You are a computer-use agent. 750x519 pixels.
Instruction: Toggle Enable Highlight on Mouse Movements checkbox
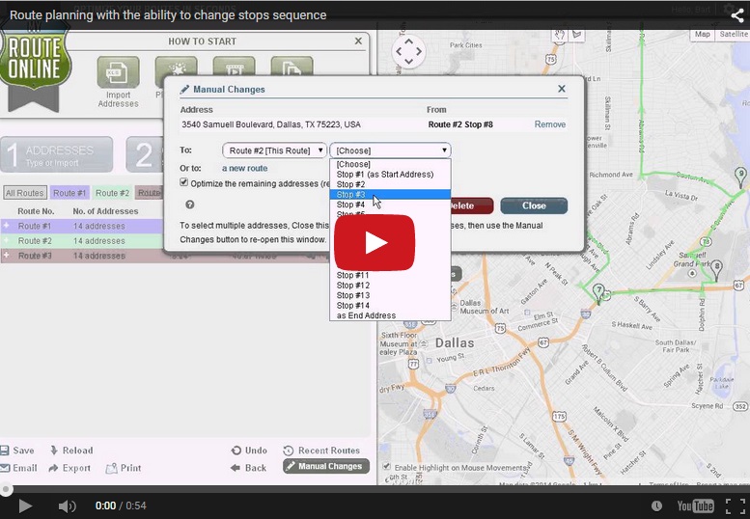tap(386, 466)
